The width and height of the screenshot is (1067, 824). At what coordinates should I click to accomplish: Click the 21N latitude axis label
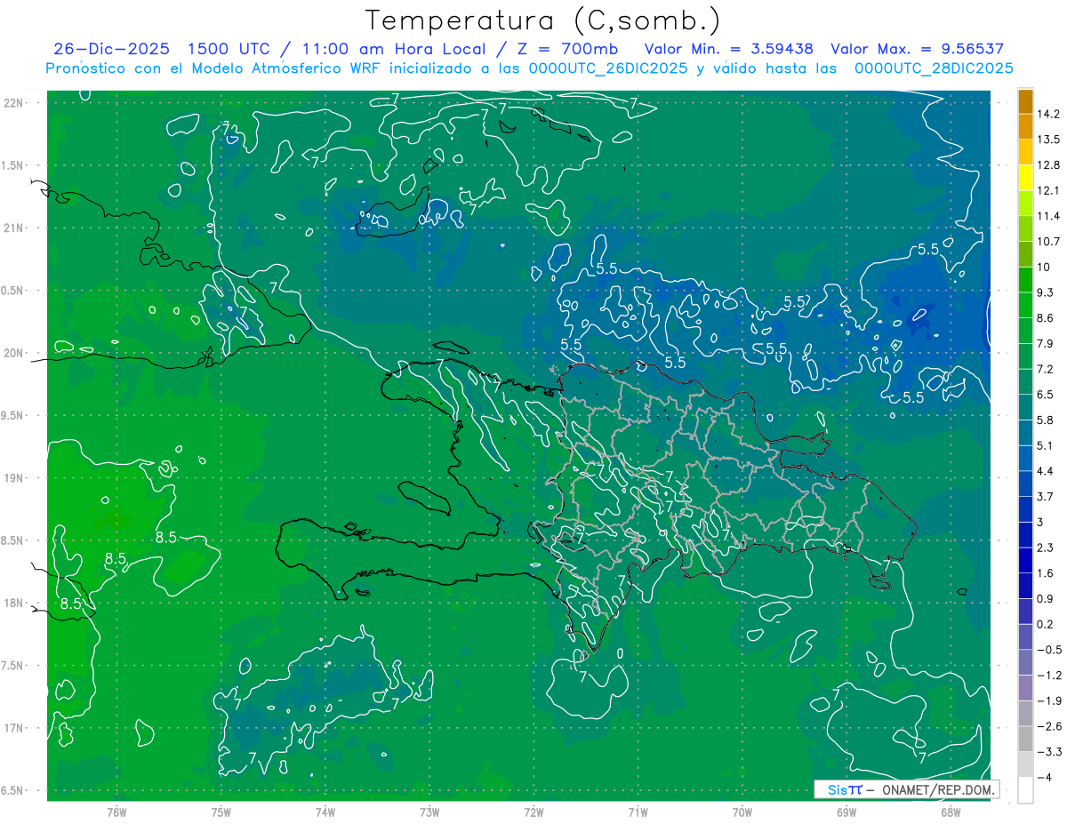point(13,228)
